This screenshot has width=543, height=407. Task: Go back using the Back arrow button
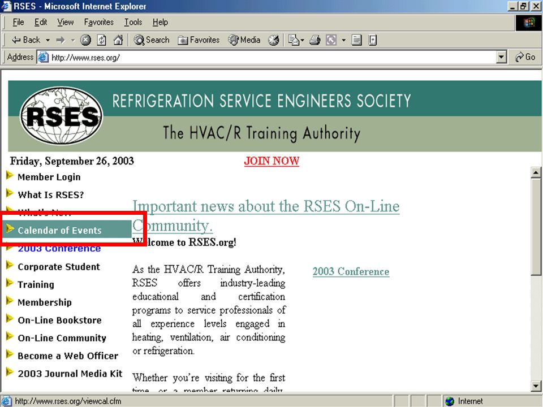pos(25,40)
